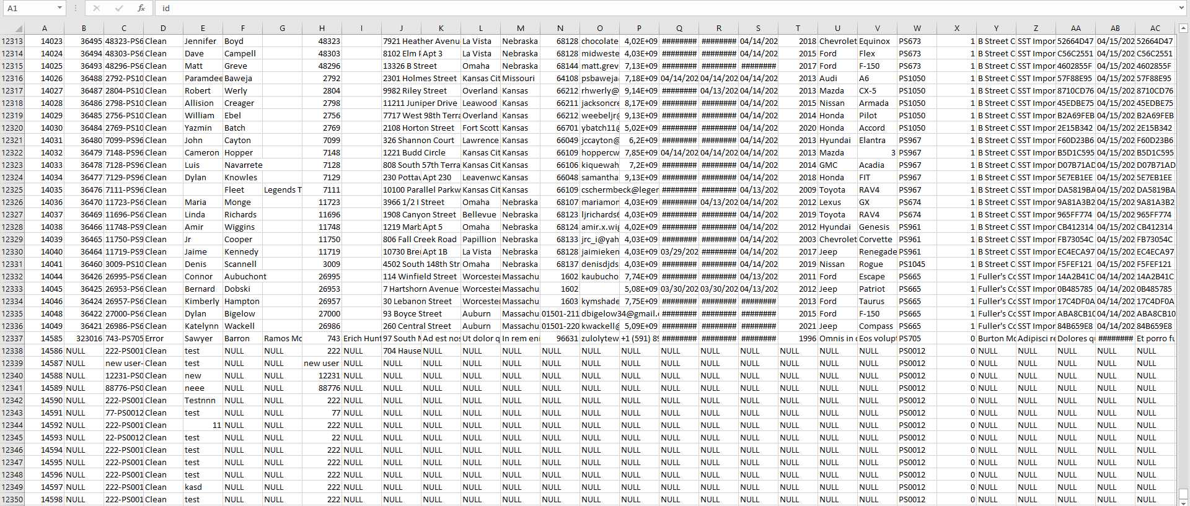Viewport: 1190px width, 506px height.
Task: Click the Bellevue city cell
Action: tap(480, 214)
